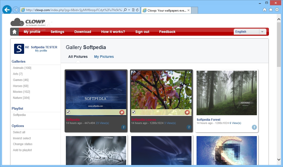This screenshot has width=283, height=167.
Task: Open a new browser tab
Action: [194, 11]
